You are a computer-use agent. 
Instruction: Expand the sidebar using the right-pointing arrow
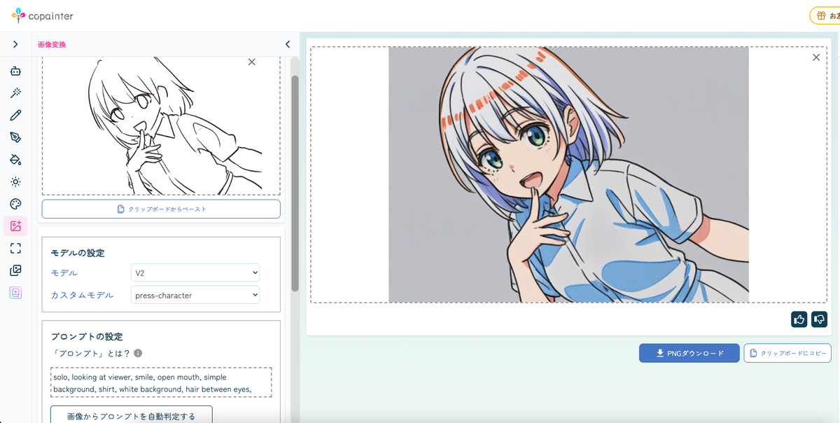coord(15,43)
